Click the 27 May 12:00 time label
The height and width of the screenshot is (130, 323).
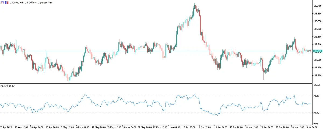tap(160, 128)
